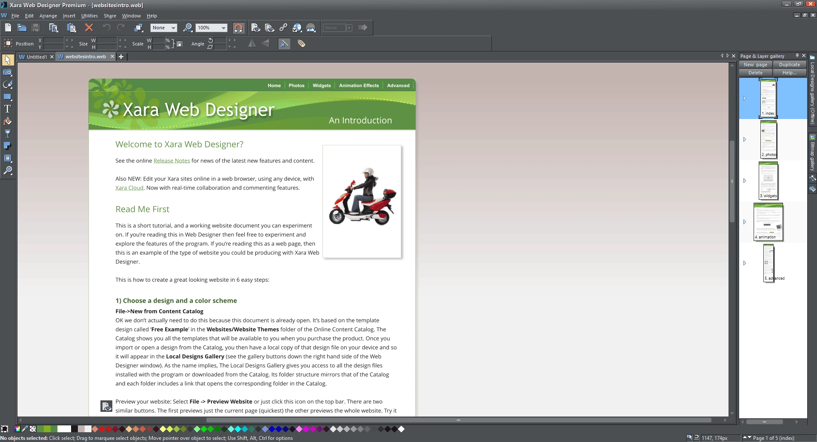Click the eyedropper color picker icon
The width and height of the screenshot is (817, 442).
point(25,429)
